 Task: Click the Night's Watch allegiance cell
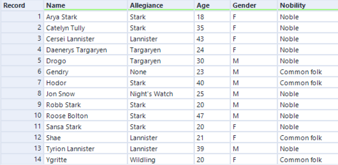pos(161,94)
